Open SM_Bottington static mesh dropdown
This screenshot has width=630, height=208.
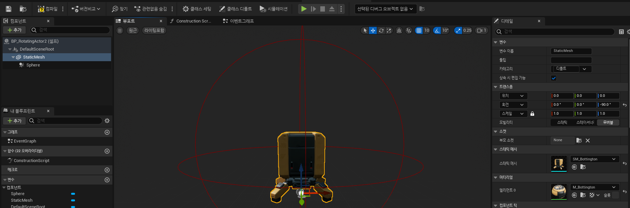click(x=595, y=159)
